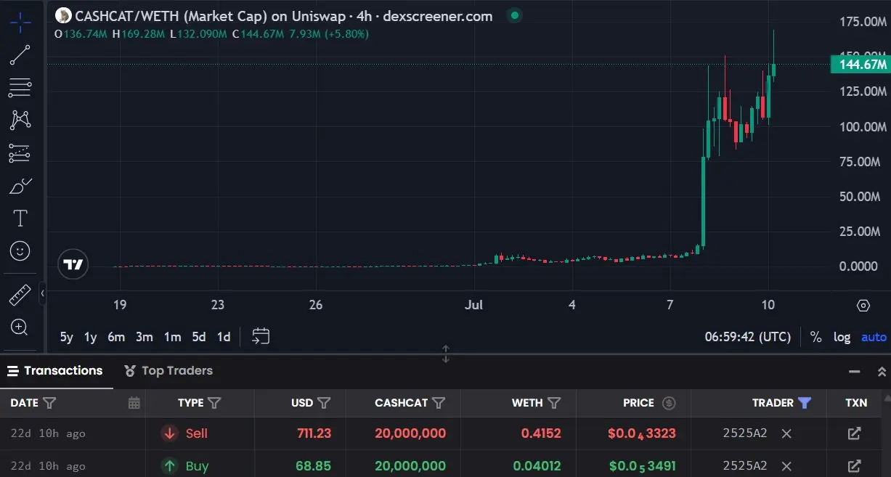
Task: Toggle percent scale on price axis
Action: (x=815, y=337)
